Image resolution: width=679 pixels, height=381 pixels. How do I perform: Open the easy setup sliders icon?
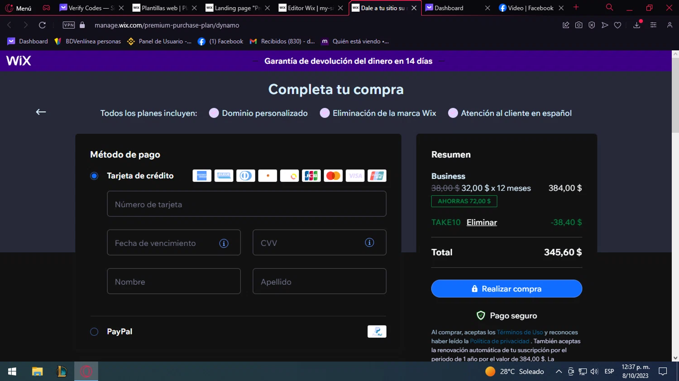point(653,25)
